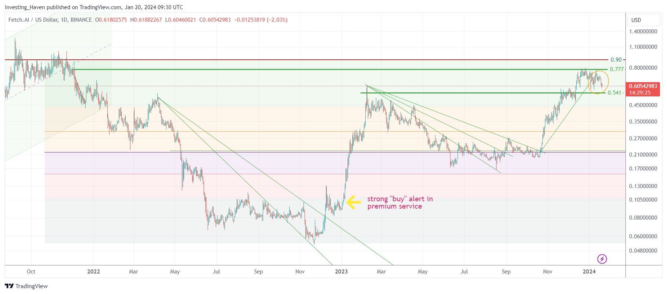Click the 0.35000000 price axis label
The height and width of the screenshot is (294, 667).
click(x=643, y=122)
